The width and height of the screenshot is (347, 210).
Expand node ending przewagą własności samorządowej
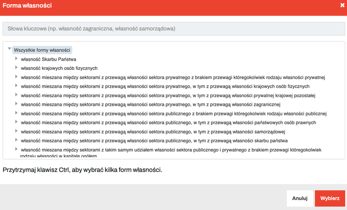[x=16, y=131]
